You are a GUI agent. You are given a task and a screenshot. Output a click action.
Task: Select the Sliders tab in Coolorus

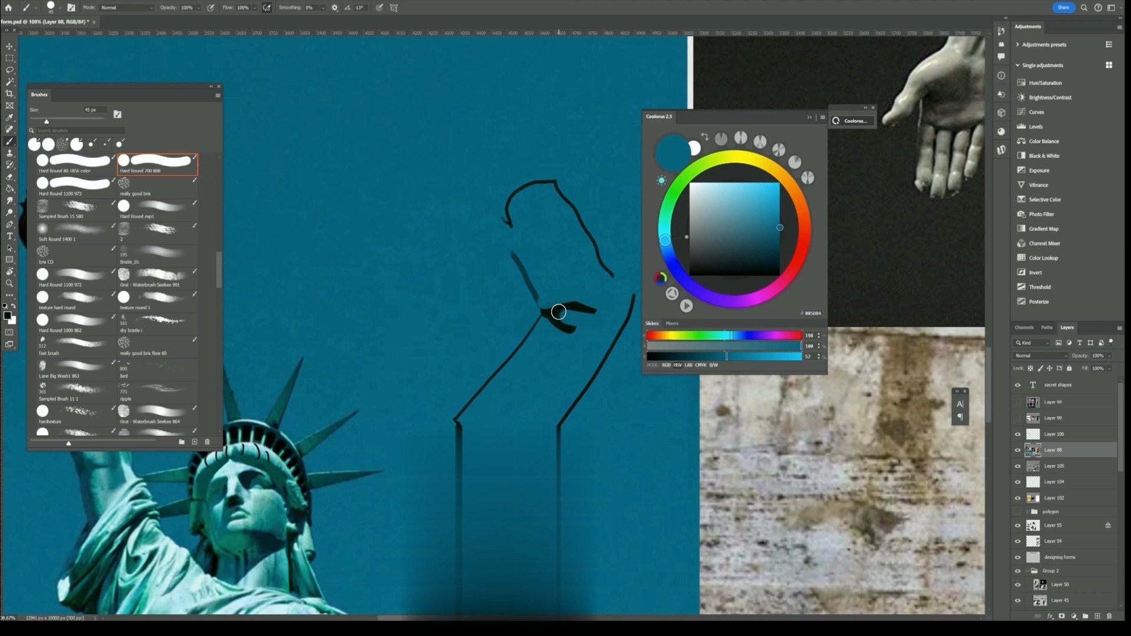click(x=652, y=323)
